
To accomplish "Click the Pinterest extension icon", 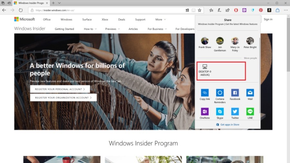I will (x=261, y=10).
